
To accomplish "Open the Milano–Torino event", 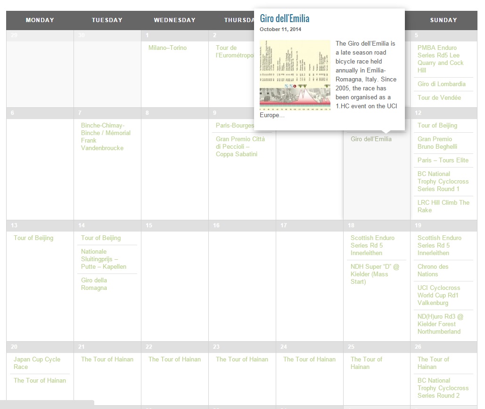I will [x=167, y=48].
